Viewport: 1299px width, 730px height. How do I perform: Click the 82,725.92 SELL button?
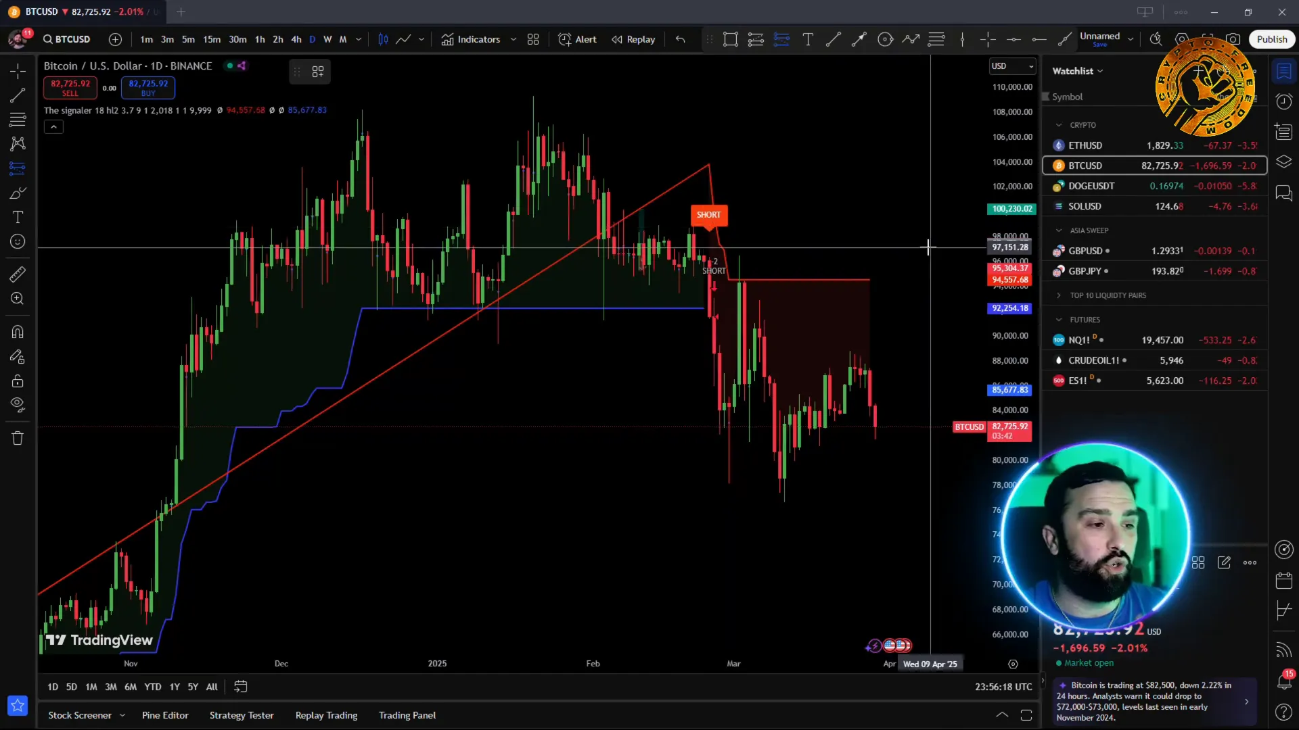pos(70,88)
